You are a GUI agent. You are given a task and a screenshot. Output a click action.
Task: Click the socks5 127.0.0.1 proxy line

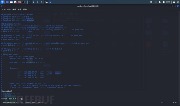(12, 99)
